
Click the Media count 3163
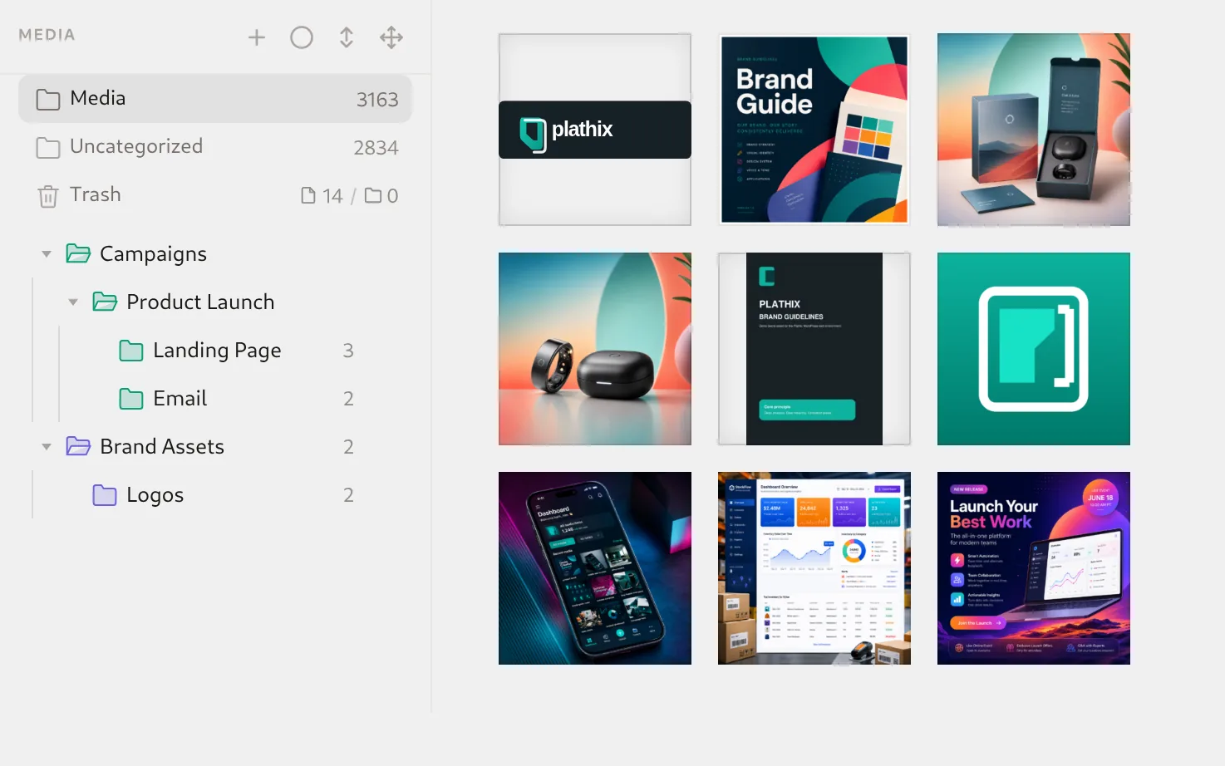point(377,100)
